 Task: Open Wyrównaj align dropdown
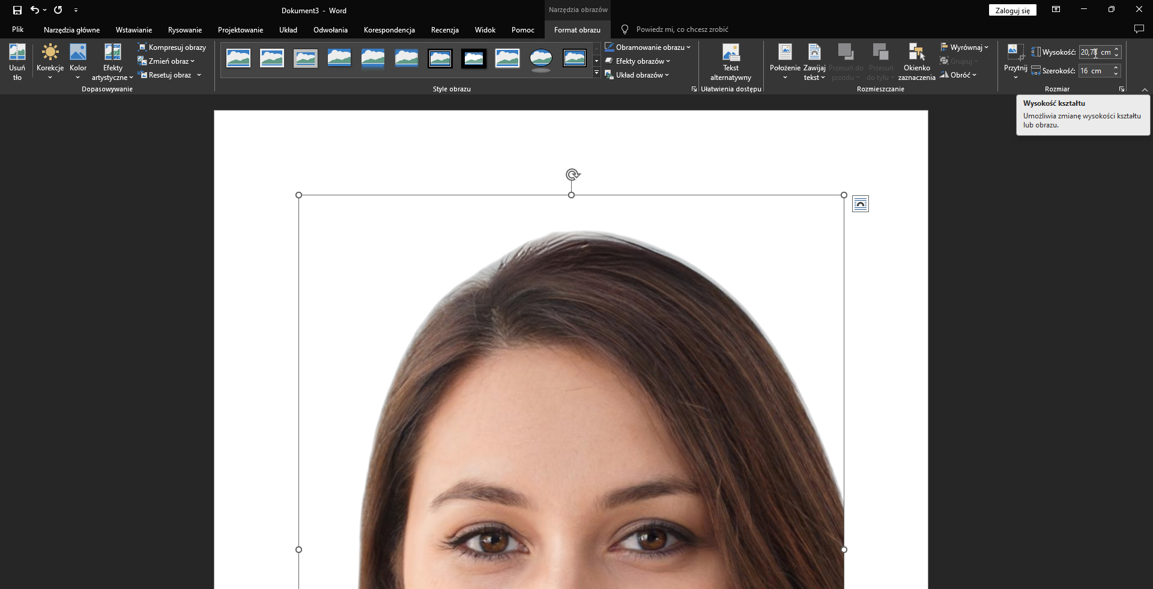tap(964, 47)
